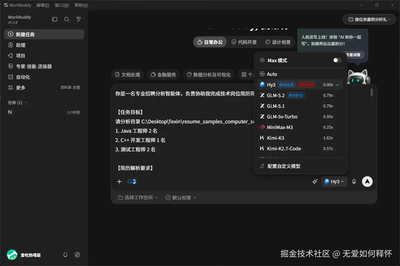Select the GLM-5v-Turbo model
Image resolution: width=400 pixels, height=266 pixels.
pyautogui.click(x=301, y=117)
